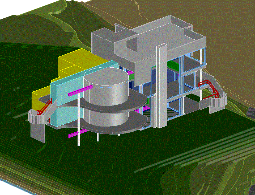Select the thin white column under the deck
The width and height of the screenshot is (255, 195).
(x=79, y=120)
